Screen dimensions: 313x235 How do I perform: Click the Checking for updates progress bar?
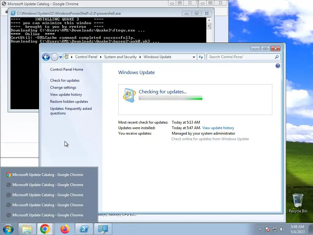point(171,98)
